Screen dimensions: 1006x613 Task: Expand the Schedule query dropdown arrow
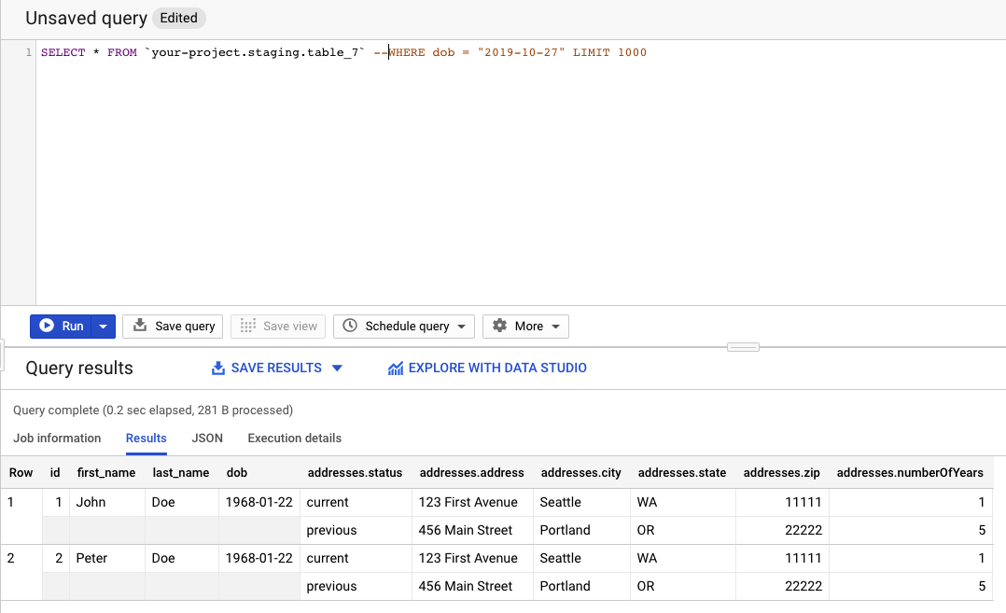click(x=461, y=327)
